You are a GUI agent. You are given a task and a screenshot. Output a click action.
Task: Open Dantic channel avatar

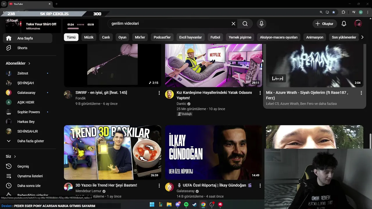(x=169, y=94)
